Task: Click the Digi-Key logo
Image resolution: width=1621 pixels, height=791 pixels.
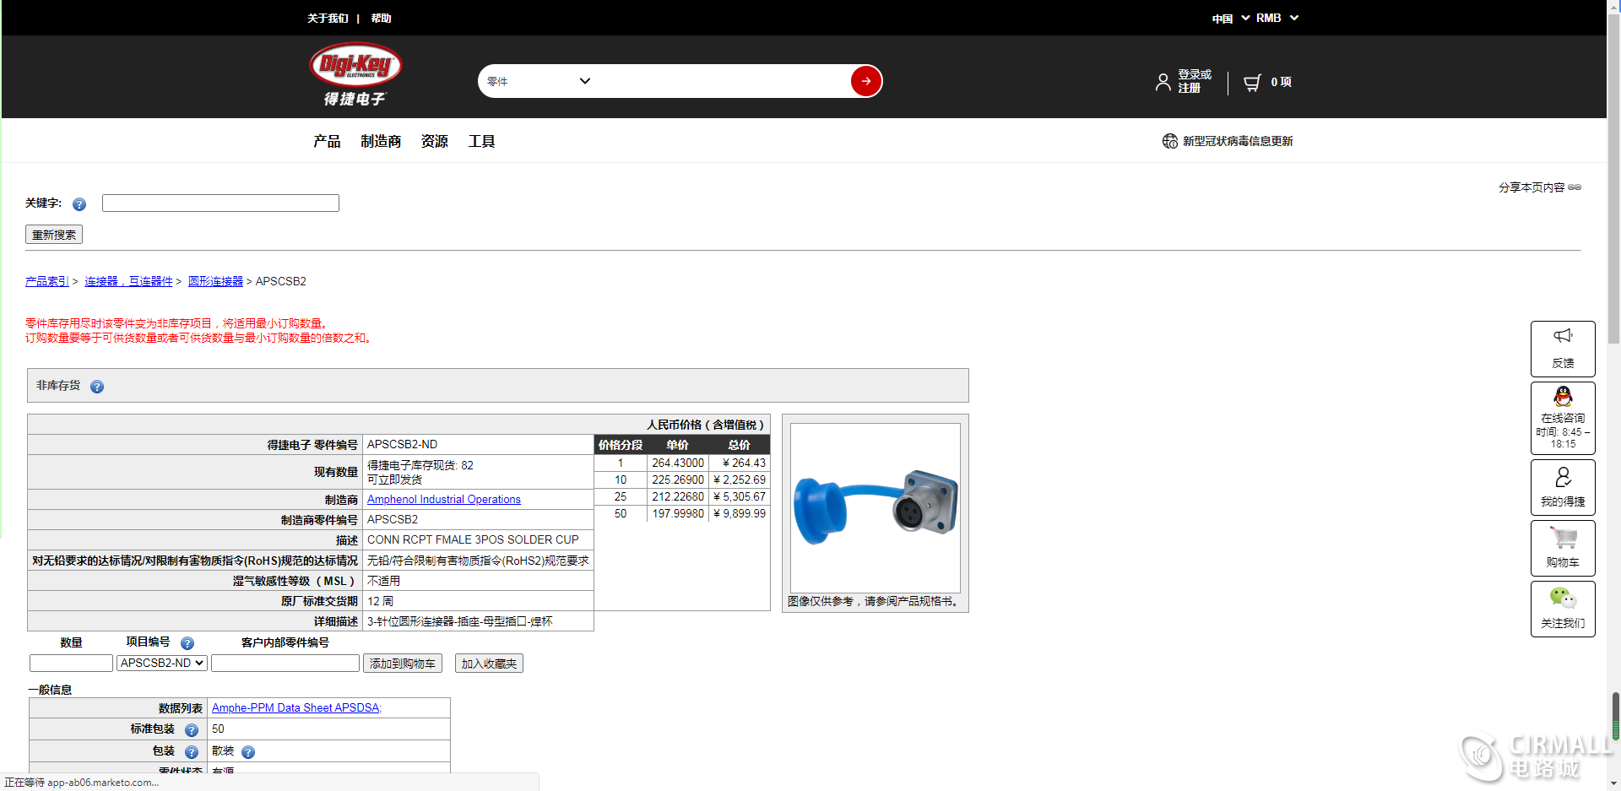Action: tap(355, 74)
